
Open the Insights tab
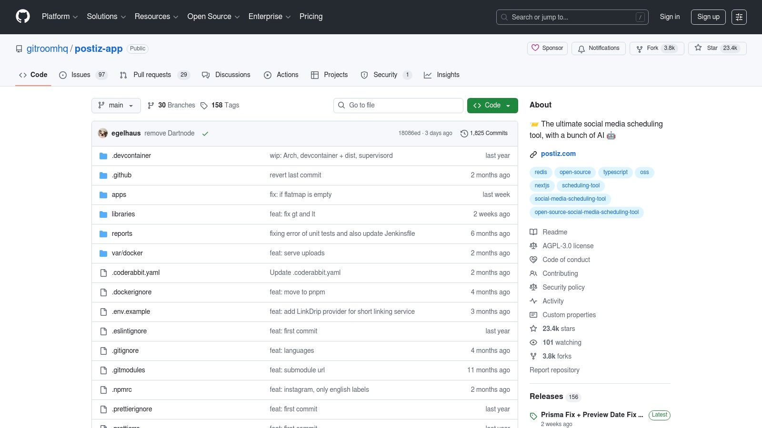tap(441, 75)
